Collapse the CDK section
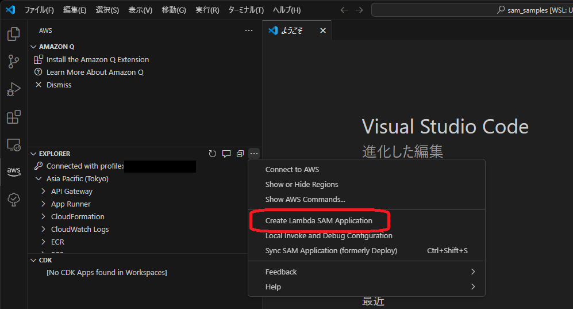Image resolution: width=573 pixels, height=309 pixels. pyautogui.click(x=33, y=260)
